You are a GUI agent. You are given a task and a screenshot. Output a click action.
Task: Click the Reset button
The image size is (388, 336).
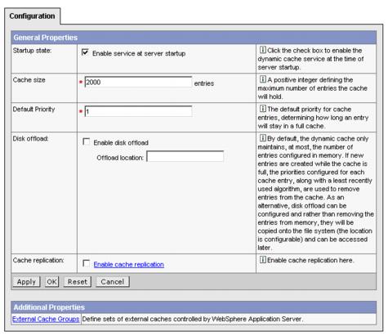pos(78,281)
